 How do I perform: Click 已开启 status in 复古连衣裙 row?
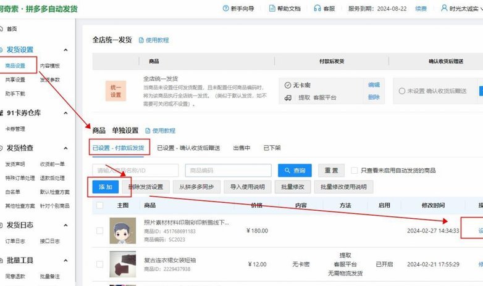[x=384, y=264]
